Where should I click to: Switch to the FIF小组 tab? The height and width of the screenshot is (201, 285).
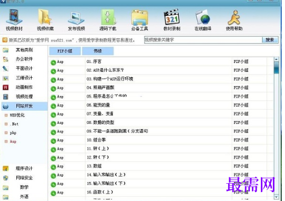pyautogui.click(x=65, y=51)
